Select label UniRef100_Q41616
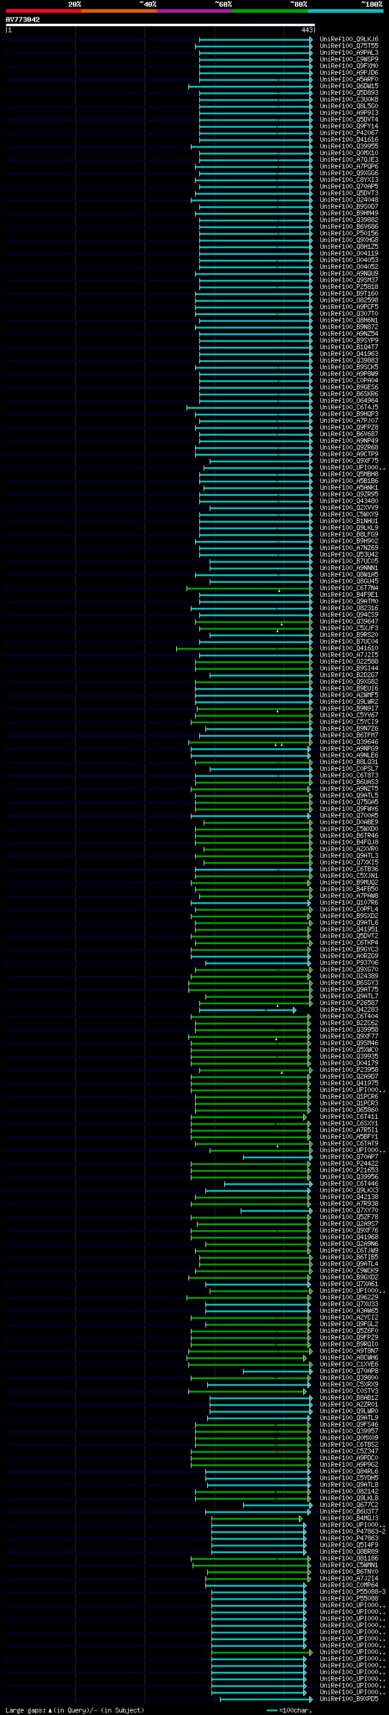Image resolution: width=389 pixels, height=1715 pixels. [x=349, y=140]
